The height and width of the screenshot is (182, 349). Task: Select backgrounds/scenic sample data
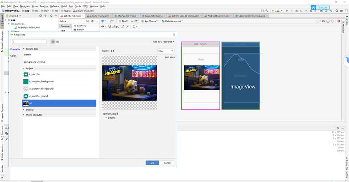[59, 62]
